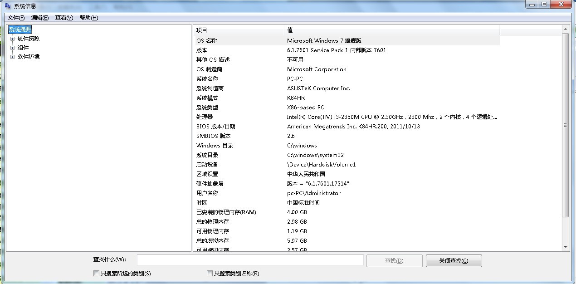Expand the 硬件资源 tree node
The height and width of the screenshot is (284, 576).
pos(13,39)
